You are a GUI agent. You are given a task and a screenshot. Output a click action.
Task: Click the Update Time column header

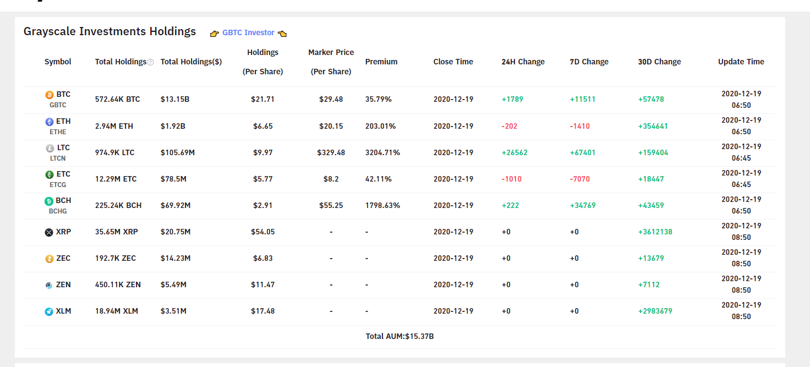point(741,62)
